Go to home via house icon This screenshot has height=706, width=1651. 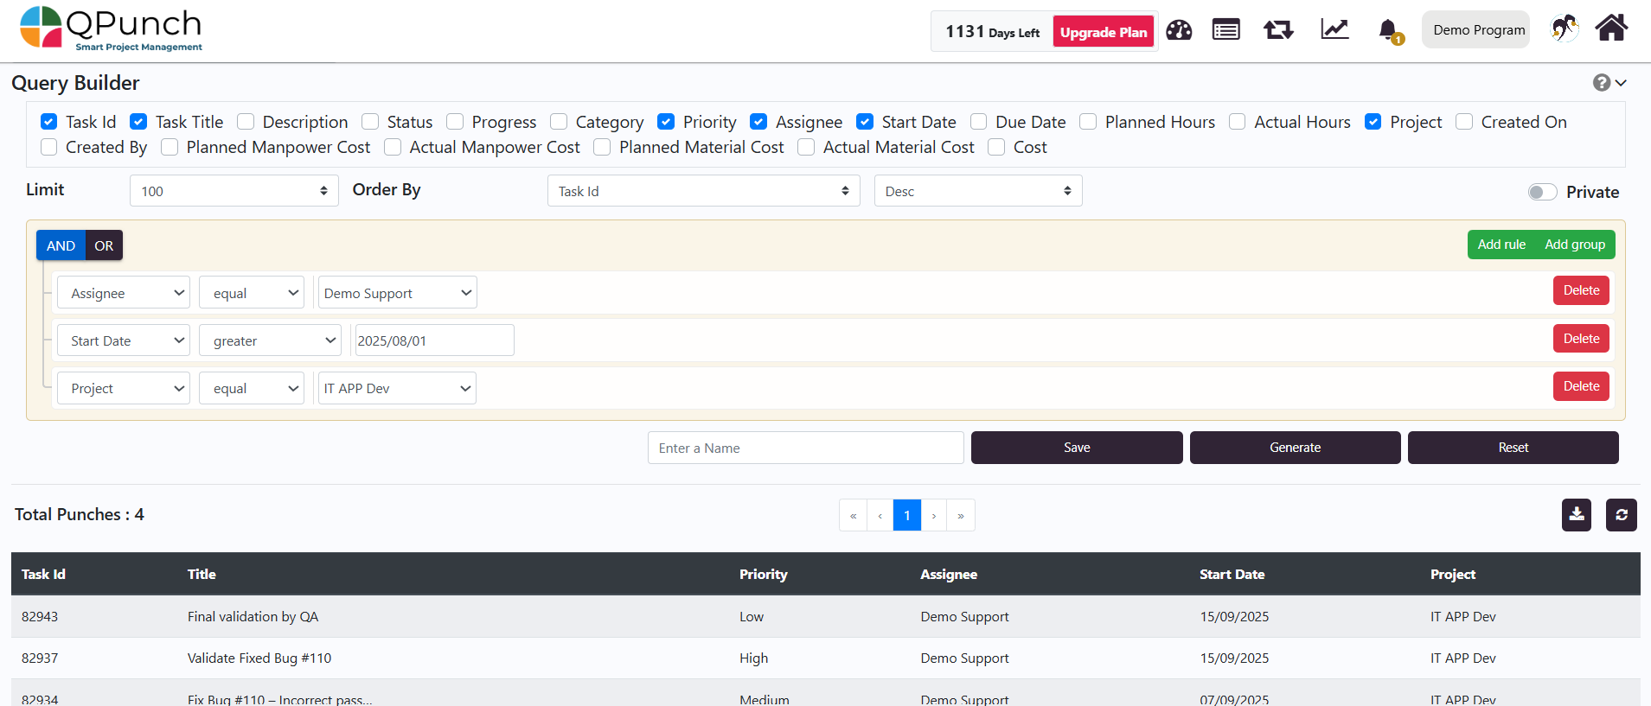[1611, 29]
